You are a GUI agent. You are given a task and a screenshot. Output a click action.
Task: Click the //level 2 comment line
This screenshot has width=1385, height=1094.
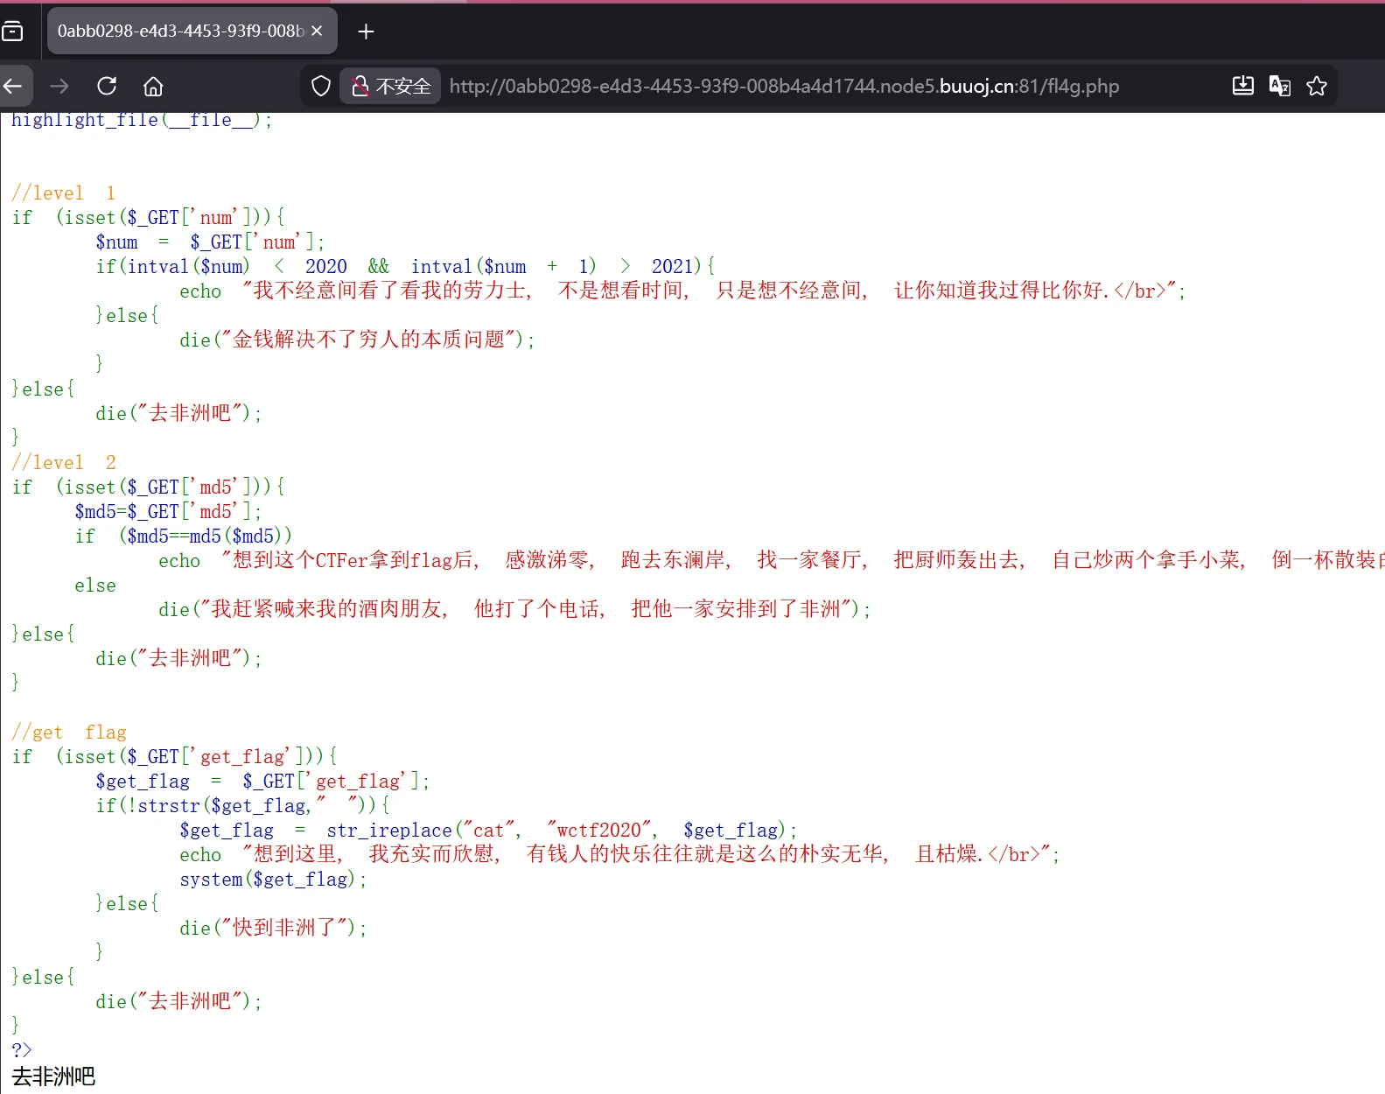[63, 462]
